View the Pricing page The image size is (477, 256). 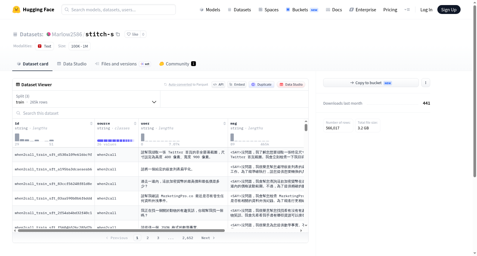coord(390,10)
